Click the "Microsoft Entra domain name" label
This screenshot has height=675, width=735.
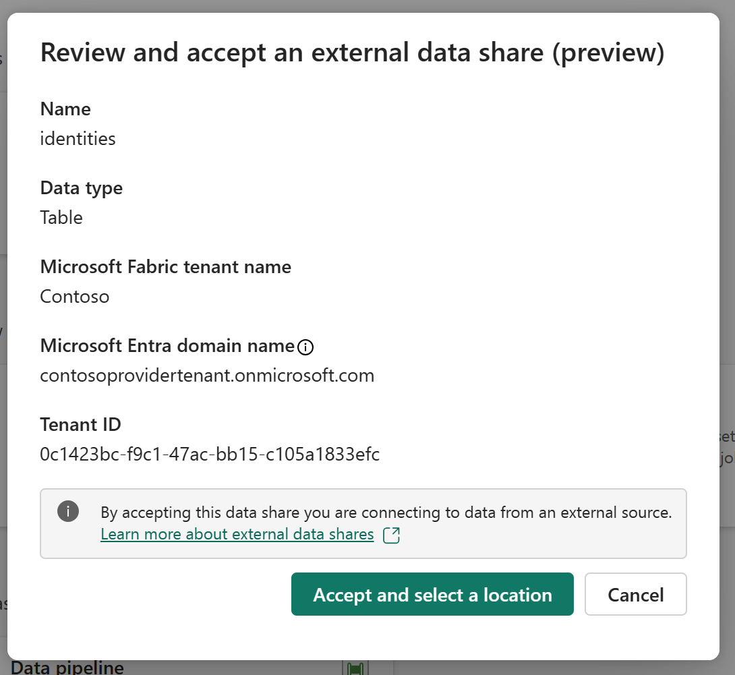tap(167, 346)
